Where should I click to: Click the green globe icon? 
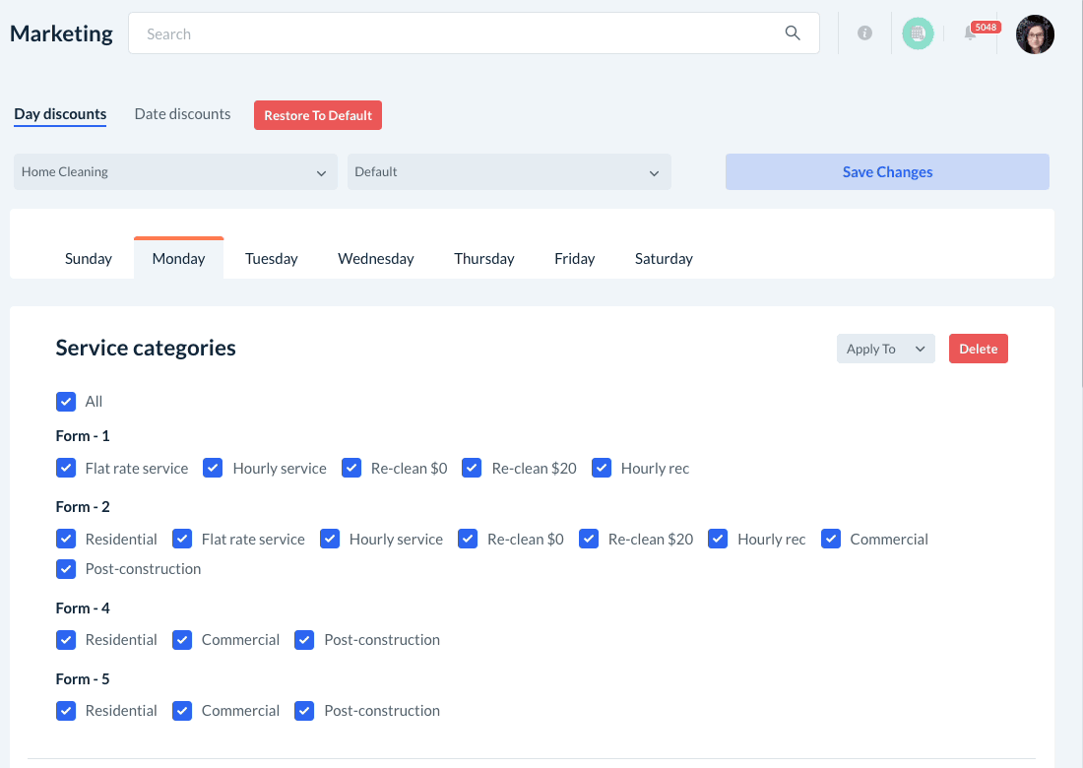918,33
